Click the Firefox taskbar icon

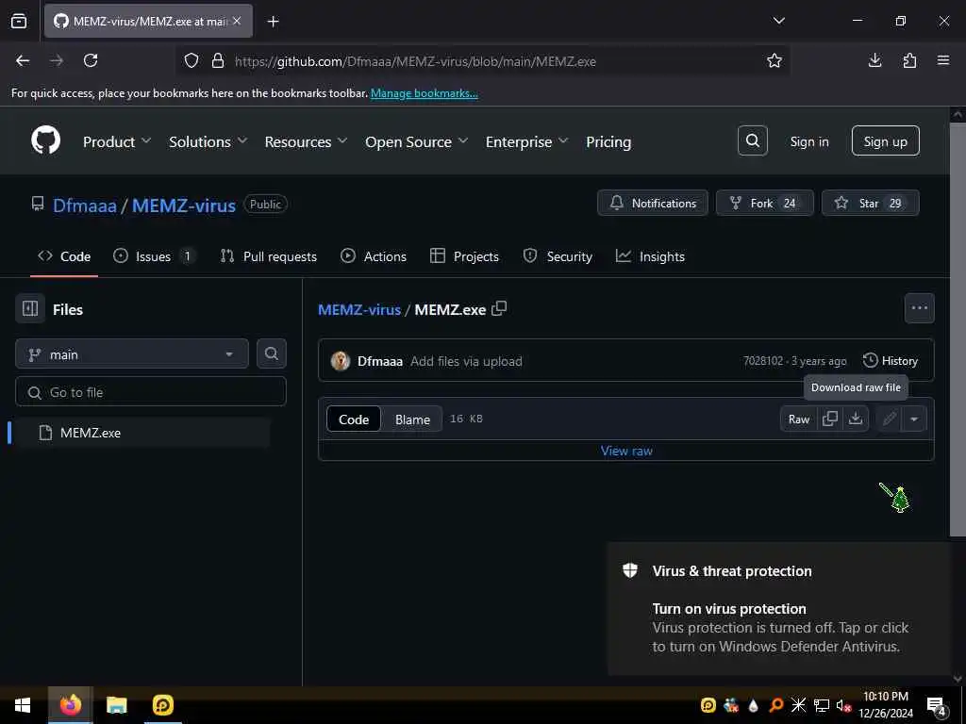pyautogui.click(x=70, y=705)
